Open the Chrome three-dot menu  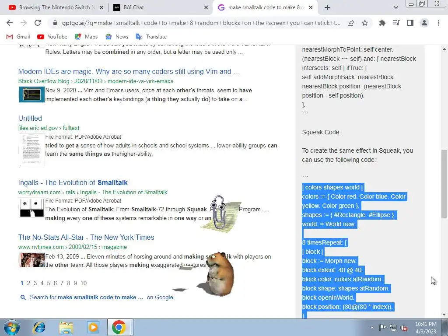[x=438, y=23]
